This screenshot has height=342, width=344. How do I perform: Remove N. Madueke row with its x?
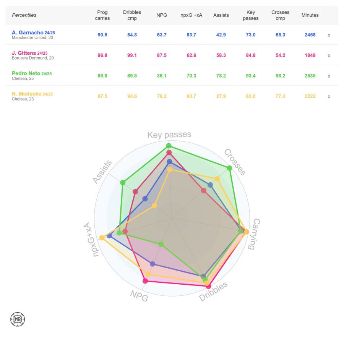pos(329,96)
